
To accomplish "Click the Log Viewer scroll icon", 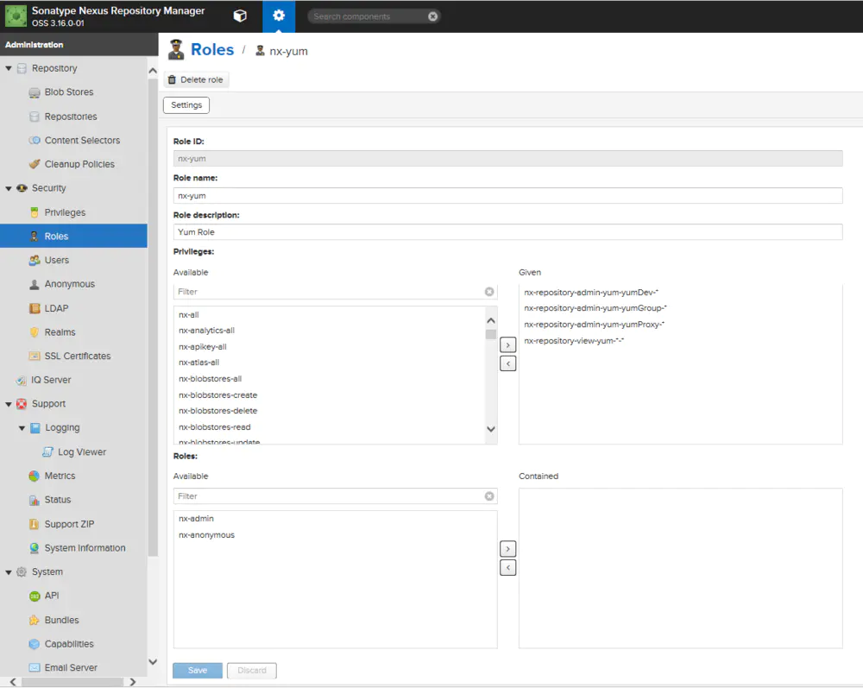I will click(47, 451).
